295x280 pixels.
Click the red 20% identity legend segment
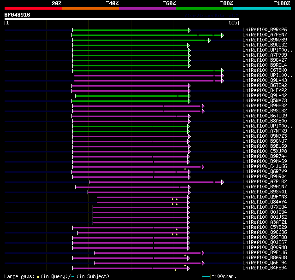click(33, 8)
